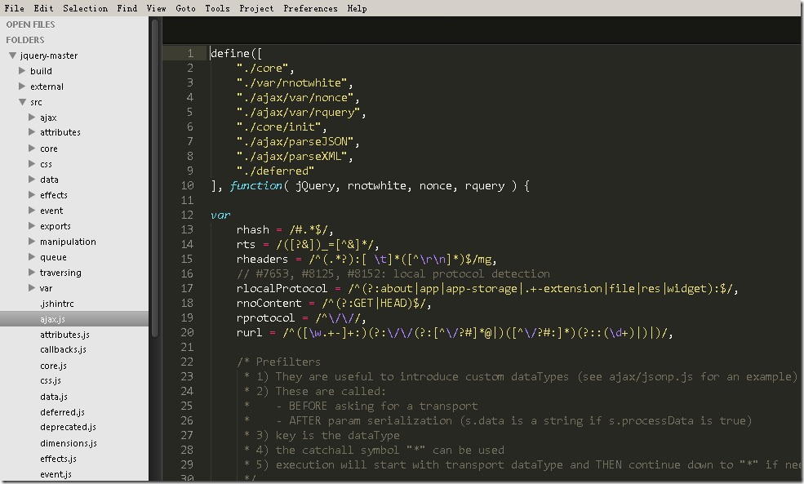This screenshot has height=484, width=804.
Task: Click the "./ajax/parseJSON" string on line 7
Action: tap(295, 141)
